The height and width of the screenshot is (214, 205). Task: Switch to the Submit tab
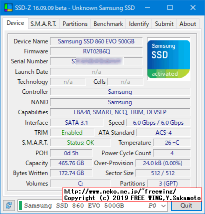[164, 24]
